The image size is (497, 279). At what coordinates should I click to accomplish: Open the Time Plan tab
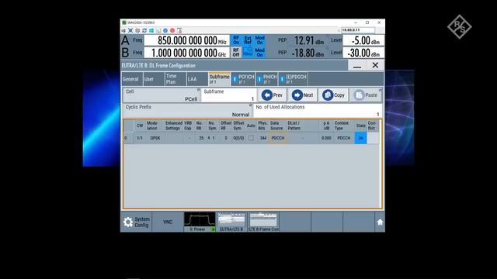point(176,79)
